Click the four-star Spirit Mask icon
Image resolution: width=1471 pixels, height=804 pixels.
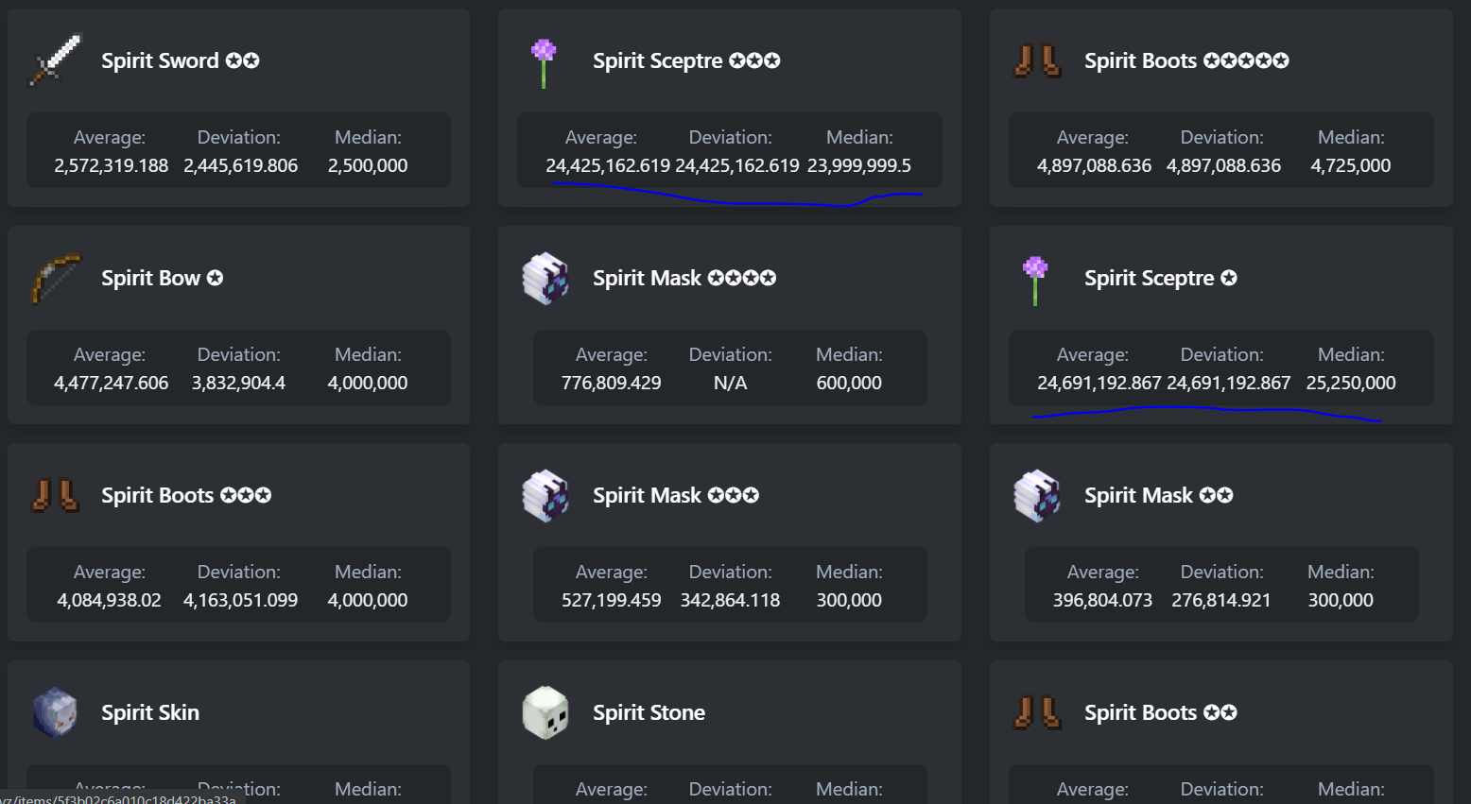click(545, 279)
